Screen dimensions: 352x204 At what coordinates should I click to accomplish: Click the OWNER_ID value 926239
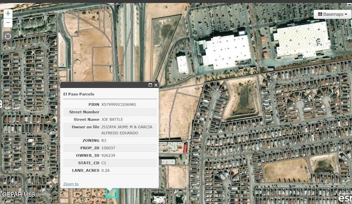[x=108, y=155]
